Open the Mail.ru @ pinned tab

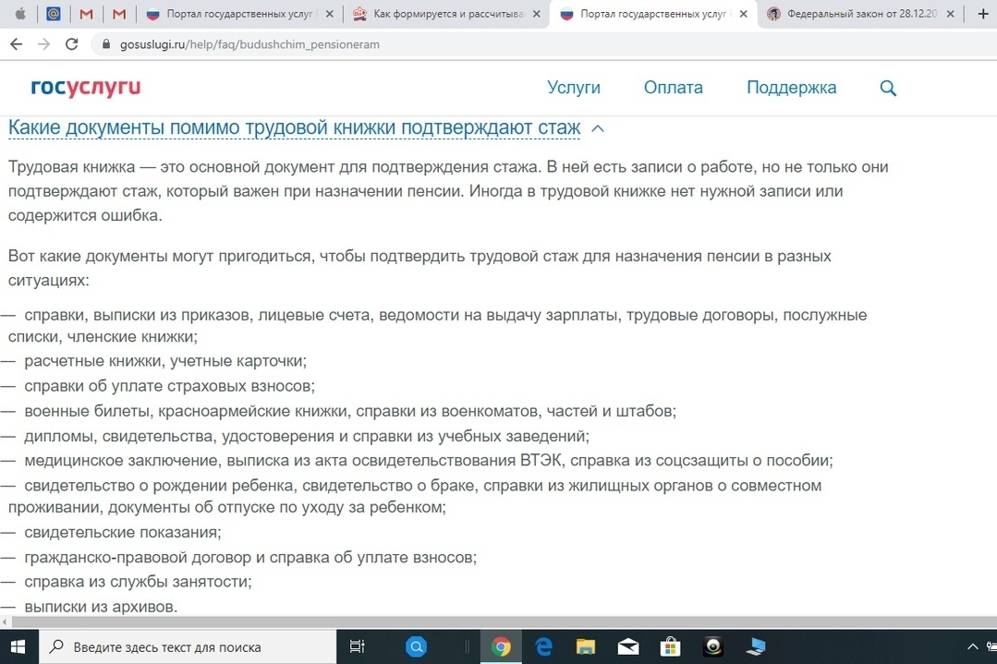pos(54,13)
